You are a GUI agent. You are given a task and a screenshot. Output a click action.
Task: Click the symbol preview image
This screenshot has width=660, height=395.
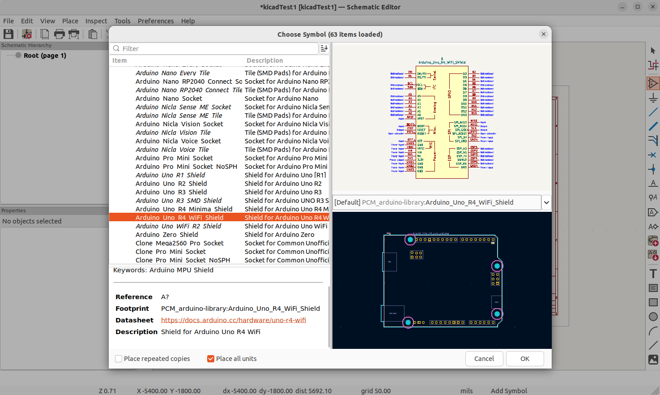pos(442,118)
